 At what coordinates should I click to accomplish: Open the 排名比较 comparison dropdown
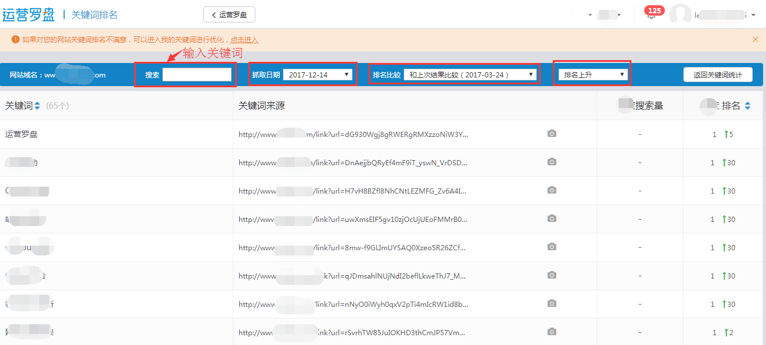pyautogui.click(x=470, y=75)
